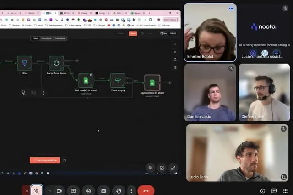Screen dimensions: 293x195
Task: Click the YouTube bookmark icon
Action: 109,26
